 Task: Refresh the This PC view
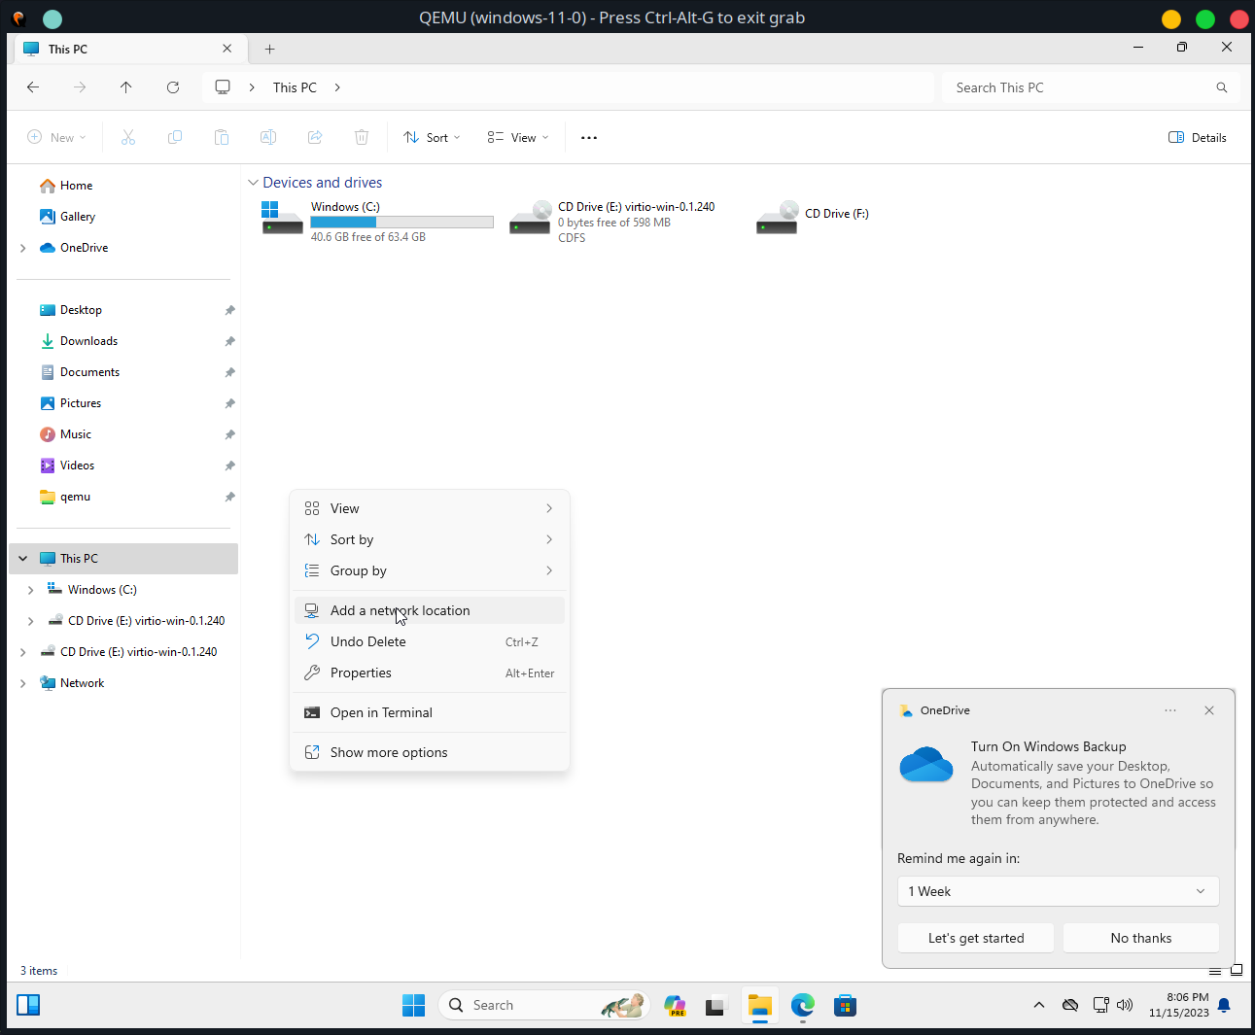pyautogui.click(x=173, y=87)
